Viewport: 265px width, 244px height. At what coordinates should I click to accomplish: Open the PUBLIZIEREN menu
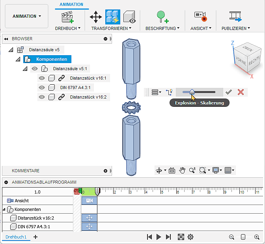235,28
